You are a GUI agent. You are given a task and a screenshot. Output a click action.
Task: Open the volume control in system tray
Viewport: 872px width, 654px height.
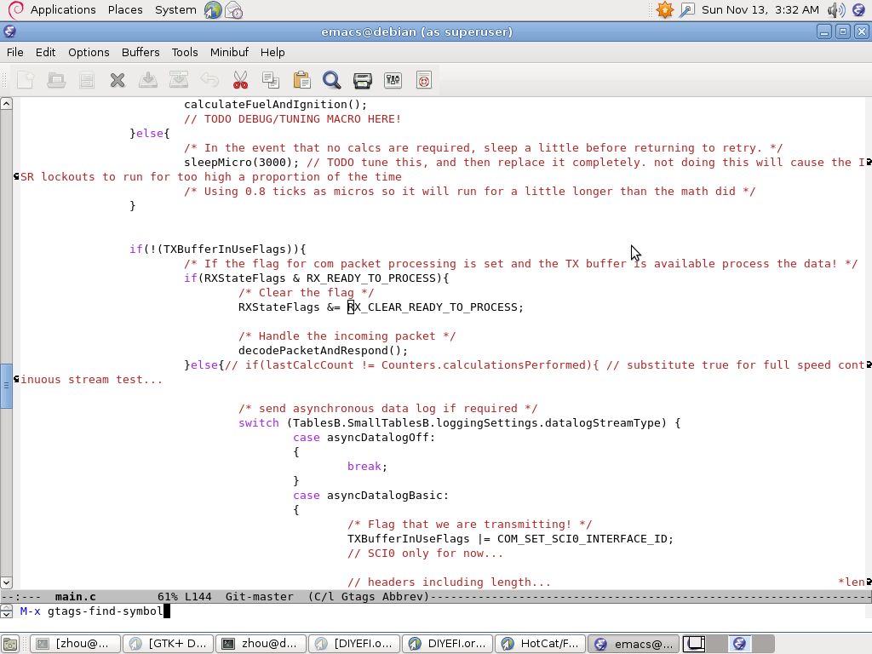coord(836,10)
